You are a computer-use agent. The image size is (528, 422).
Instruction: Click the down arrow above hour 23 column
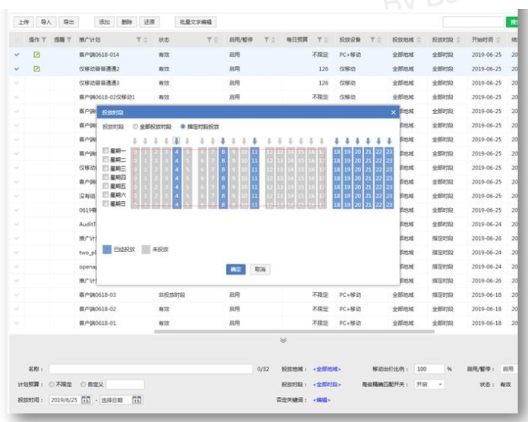coord(389,140)
